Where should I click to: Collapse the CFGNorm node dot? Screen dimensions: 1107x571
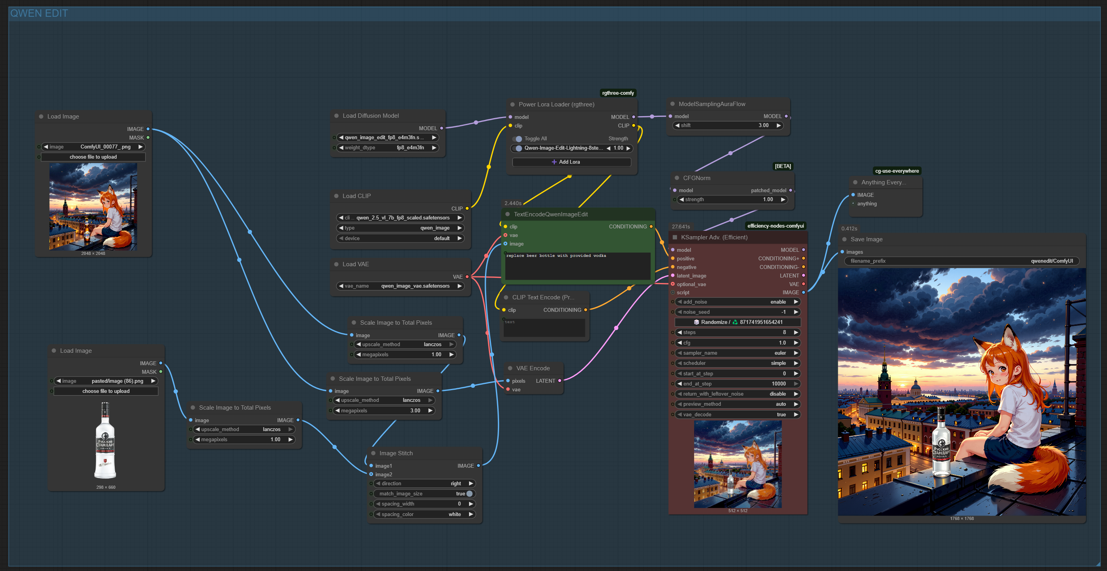[x=677, y=178]
